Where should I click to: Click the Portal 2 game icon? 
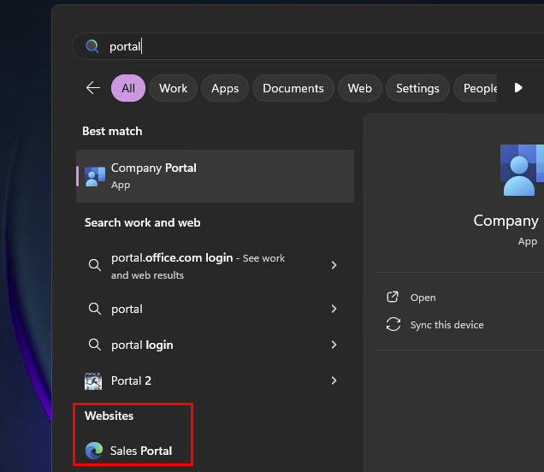click(x=94, y=381)
